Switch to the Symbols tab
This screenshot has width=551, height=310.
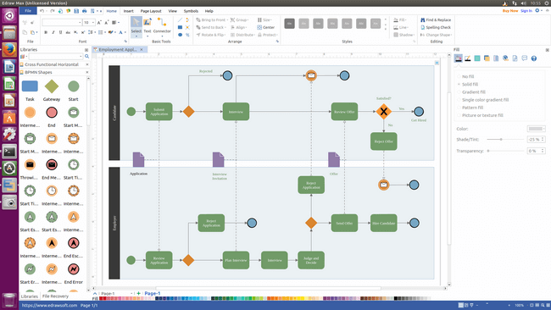191,11
